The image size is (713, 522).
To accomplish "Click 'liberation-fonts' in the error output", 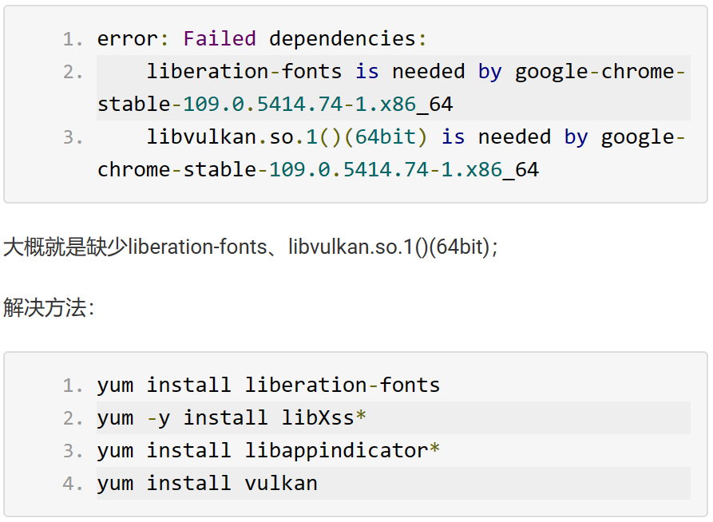I will point(244,72).
